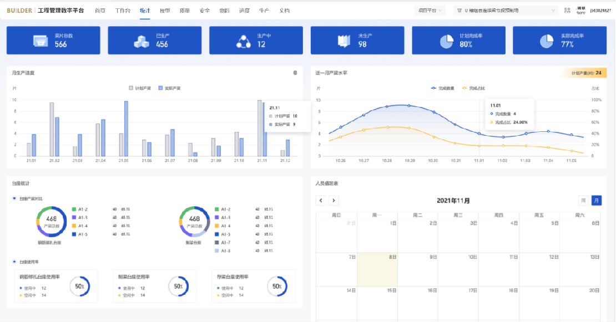Viewport: 616px width, 322px height.
Task: Click the 已生产 456 cubes icon
Action: (142, 41)
